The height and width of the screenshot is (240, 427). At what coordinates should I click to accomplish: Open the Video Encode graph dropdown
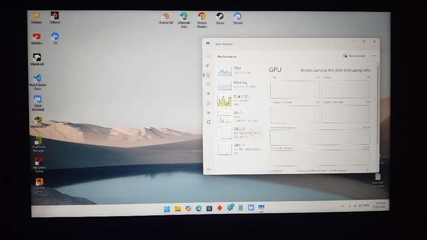[x=281, y=102]
